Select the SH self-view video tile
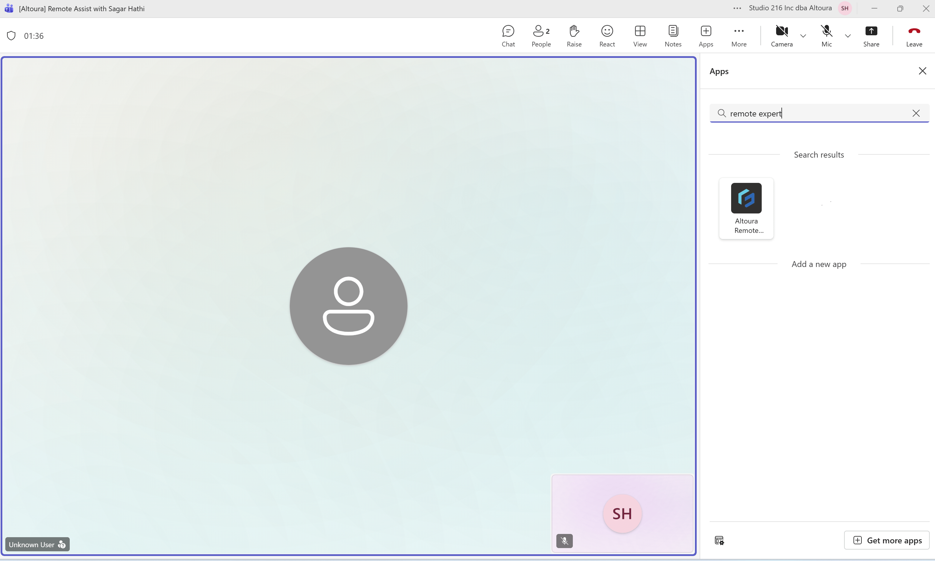Image resolution: width=935 pixels, height=561 pixels. click(x=622, y=513)
